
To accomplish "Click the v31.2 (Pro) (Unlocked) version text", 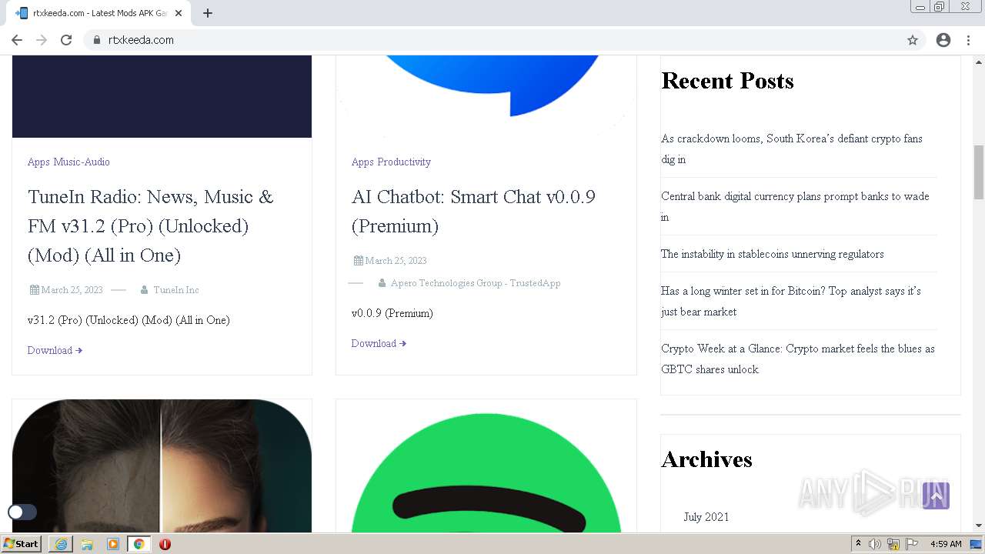I will pyautogui.click(x=129, y=320).
